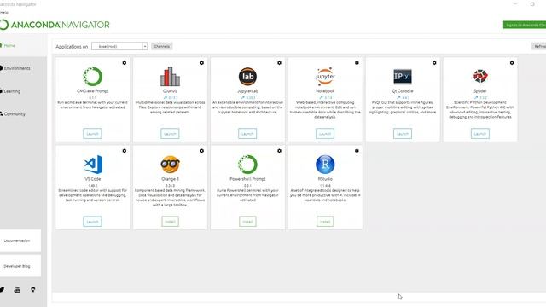The image size is (546, 307).
Task: Launch Qt Console
Action: click(403, 134)
